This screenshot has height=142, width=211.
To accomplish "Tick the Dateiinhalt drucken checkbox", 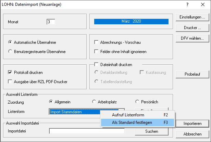I will pyautogui.click(x=96, y=64).
